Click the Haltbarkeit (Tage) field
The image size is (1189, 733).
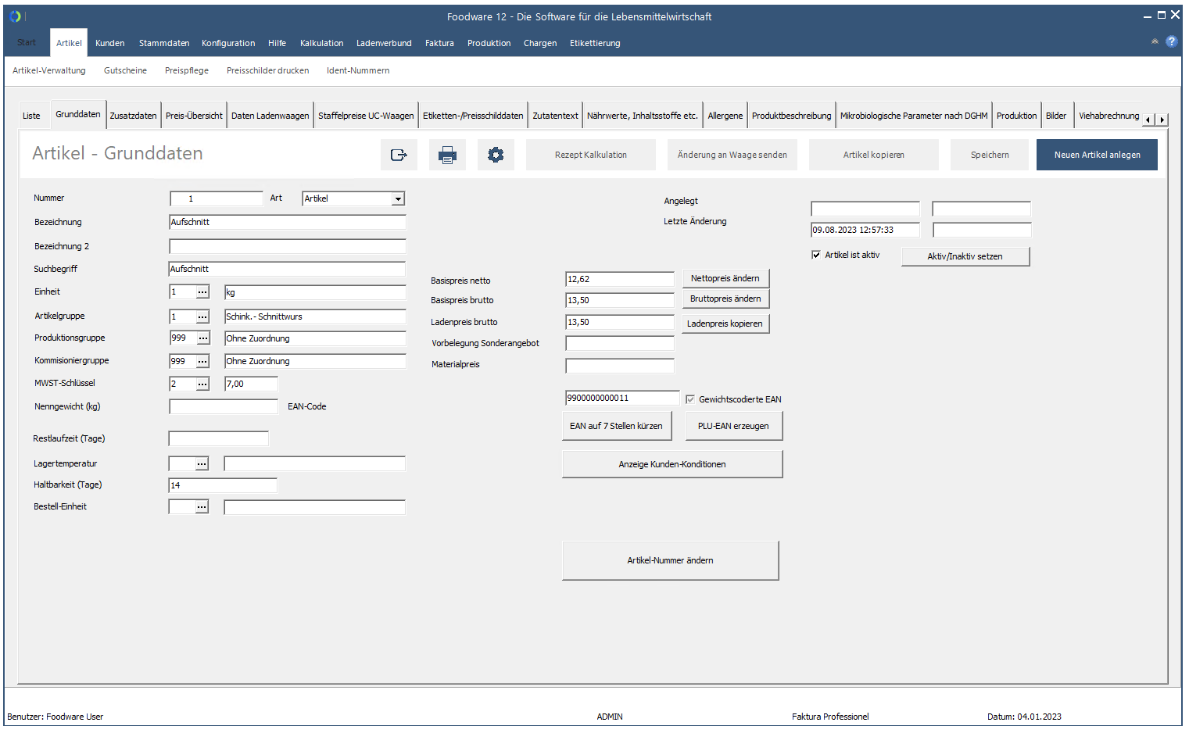[x=223, y=485]
